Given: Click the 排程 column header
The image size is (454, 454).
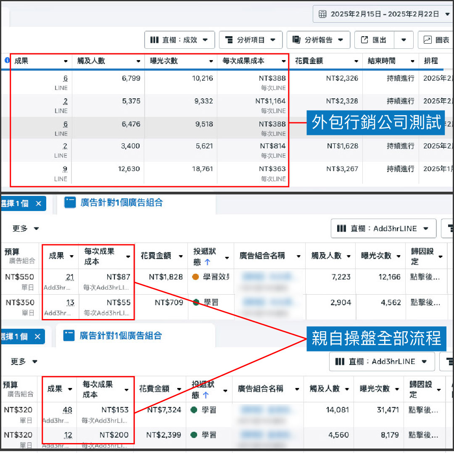Looking at the screenshot, I should tap(431, 61).
